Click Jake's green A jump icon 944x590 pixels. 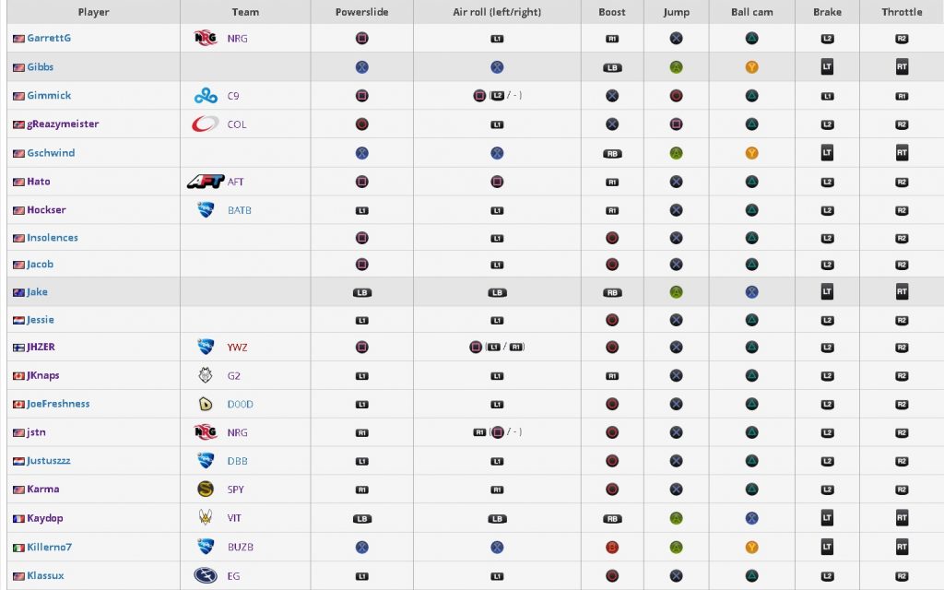676,292
